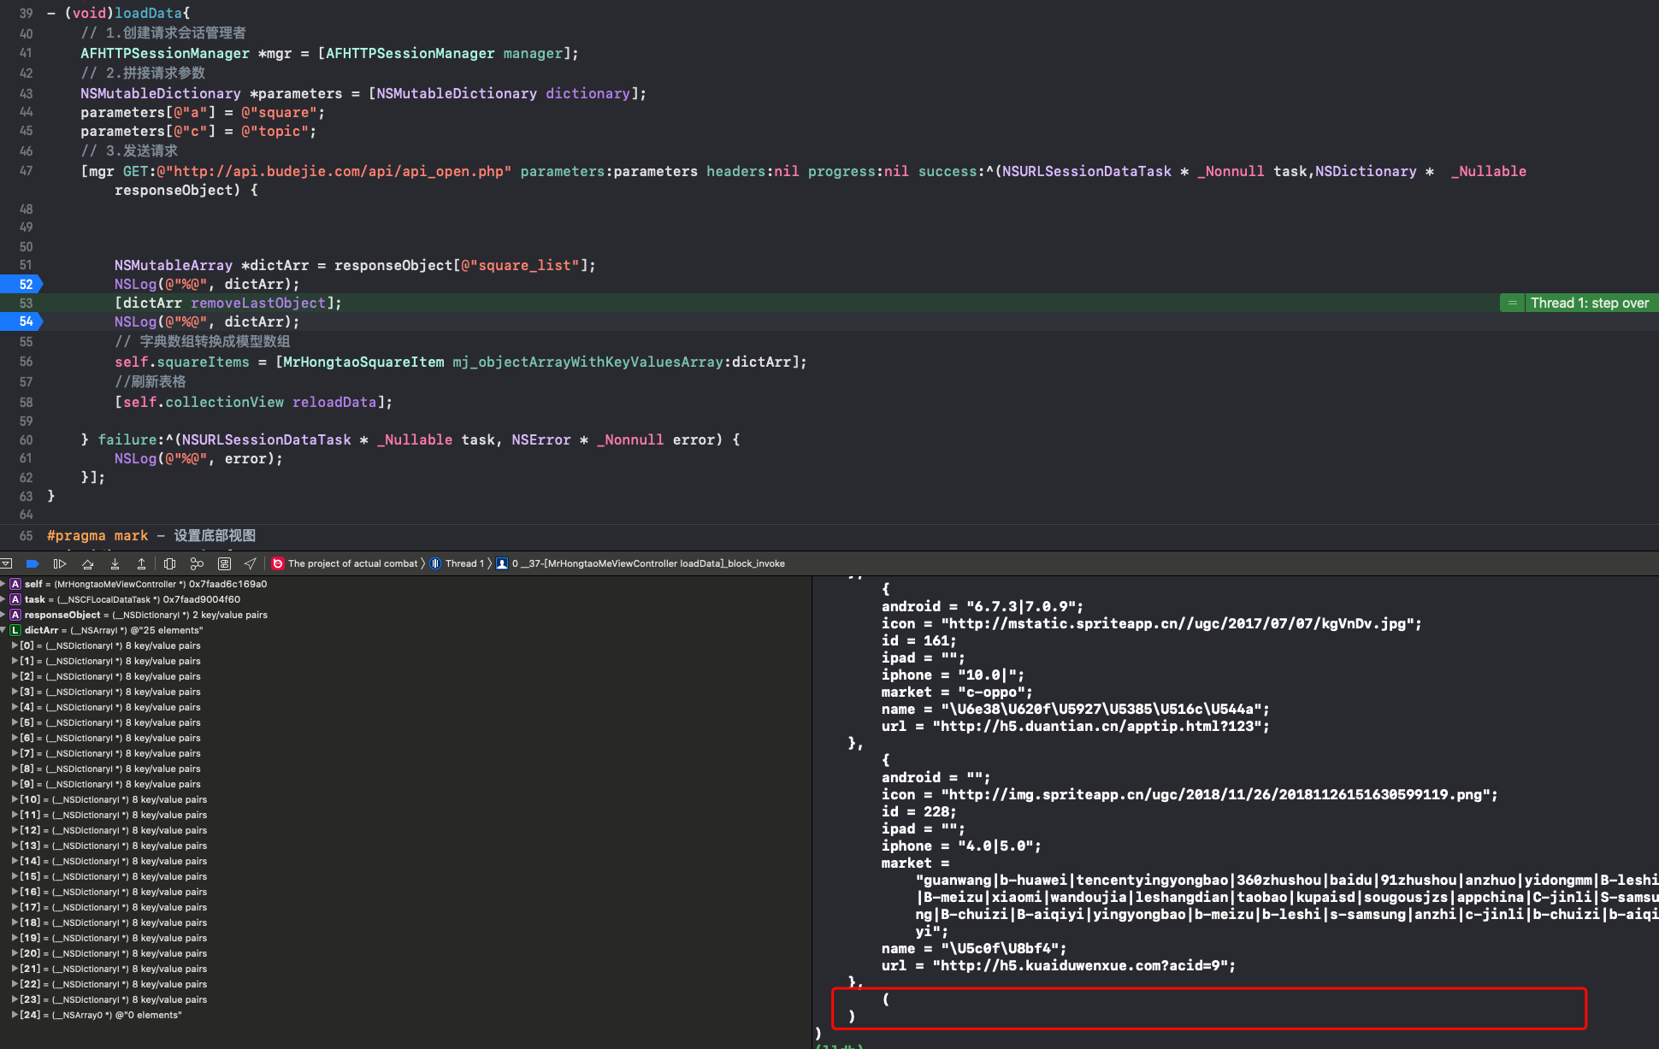Click line number 56 in the gutter
Screen dimensions: 1659x1049
[x=26, y=362]
